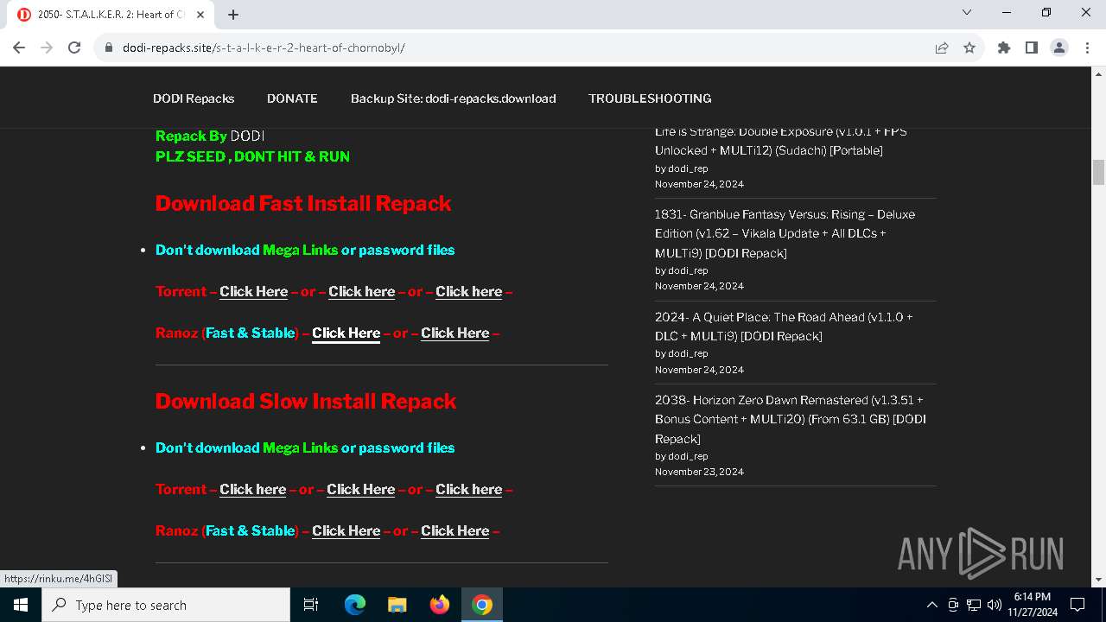Image resolution: width=1106 pixels, height=622 pixels.
Task: Open the Windows Start menu
Action: click(21, 605)
